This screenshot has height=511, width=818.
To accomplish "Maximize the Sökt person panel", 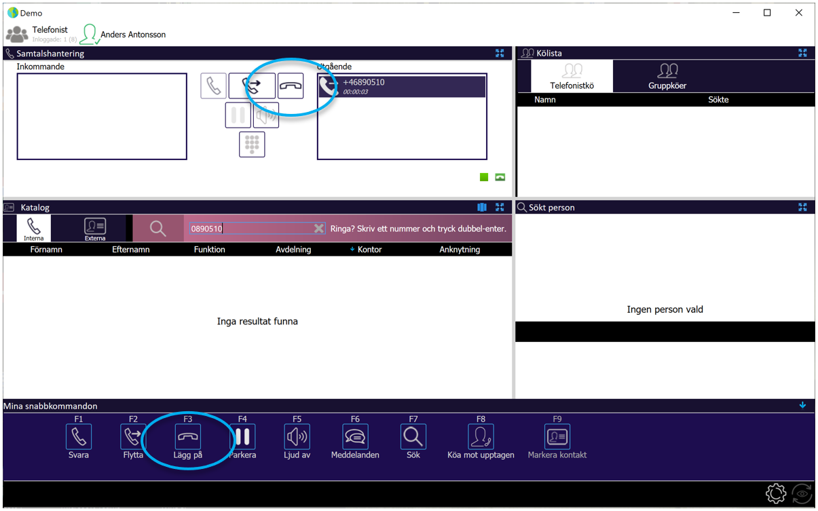I will click(x=802, y=207).
